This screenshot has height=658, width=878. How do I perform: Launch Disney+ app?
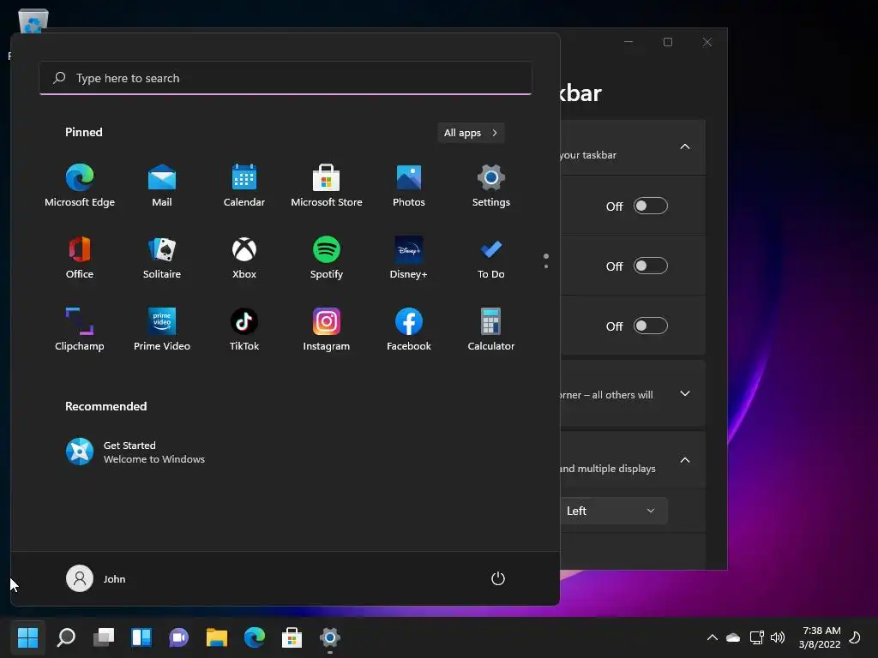409,258
